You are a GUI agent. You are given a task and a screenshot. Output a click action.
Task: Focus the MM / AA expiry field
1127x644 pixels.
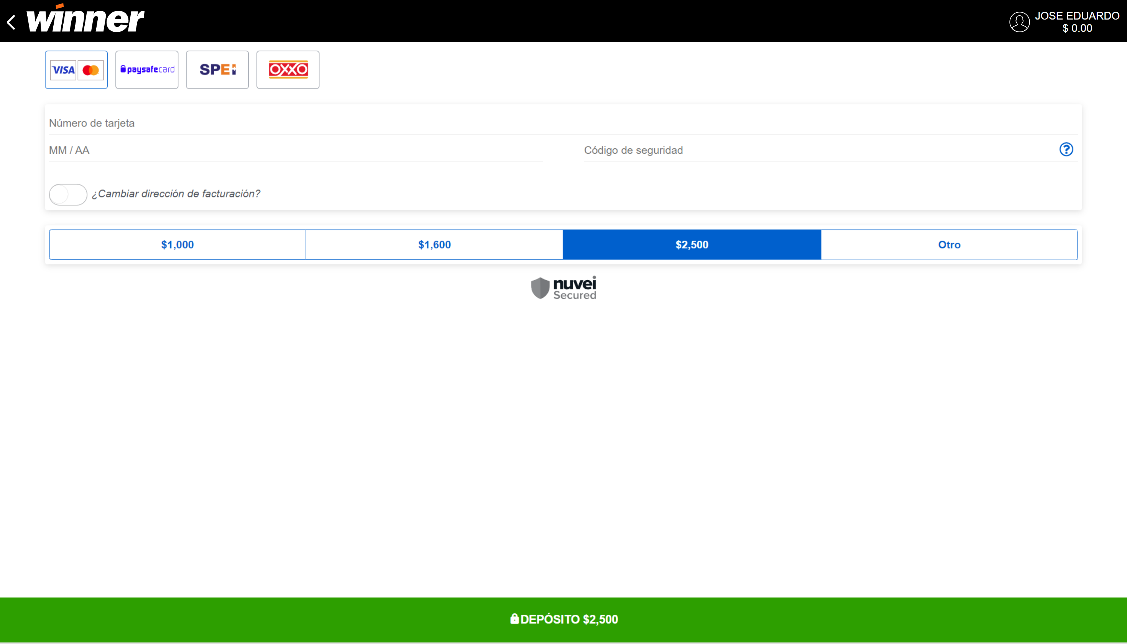[296, 150]
